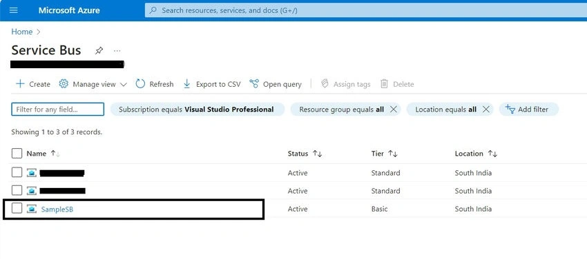
Task: Click the search magnifier icon
Action: tap(153, 10)
